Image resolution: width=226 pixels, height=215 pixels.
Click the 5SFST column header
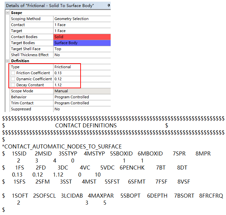(112, 182)
